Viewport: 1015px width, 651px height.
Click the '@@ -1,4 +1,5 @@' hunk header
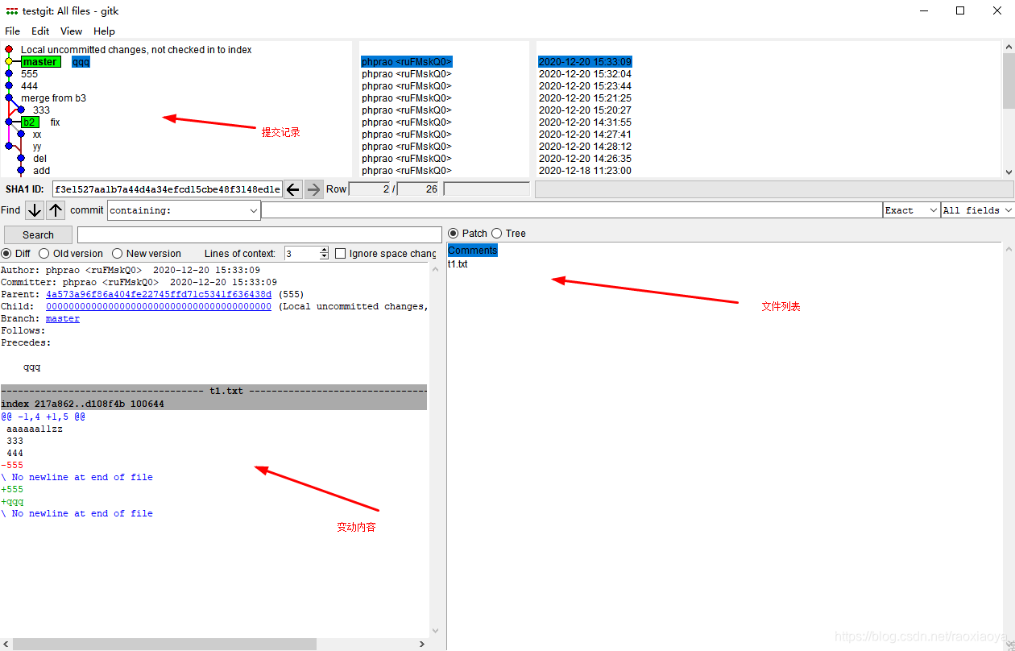point(43,417)
